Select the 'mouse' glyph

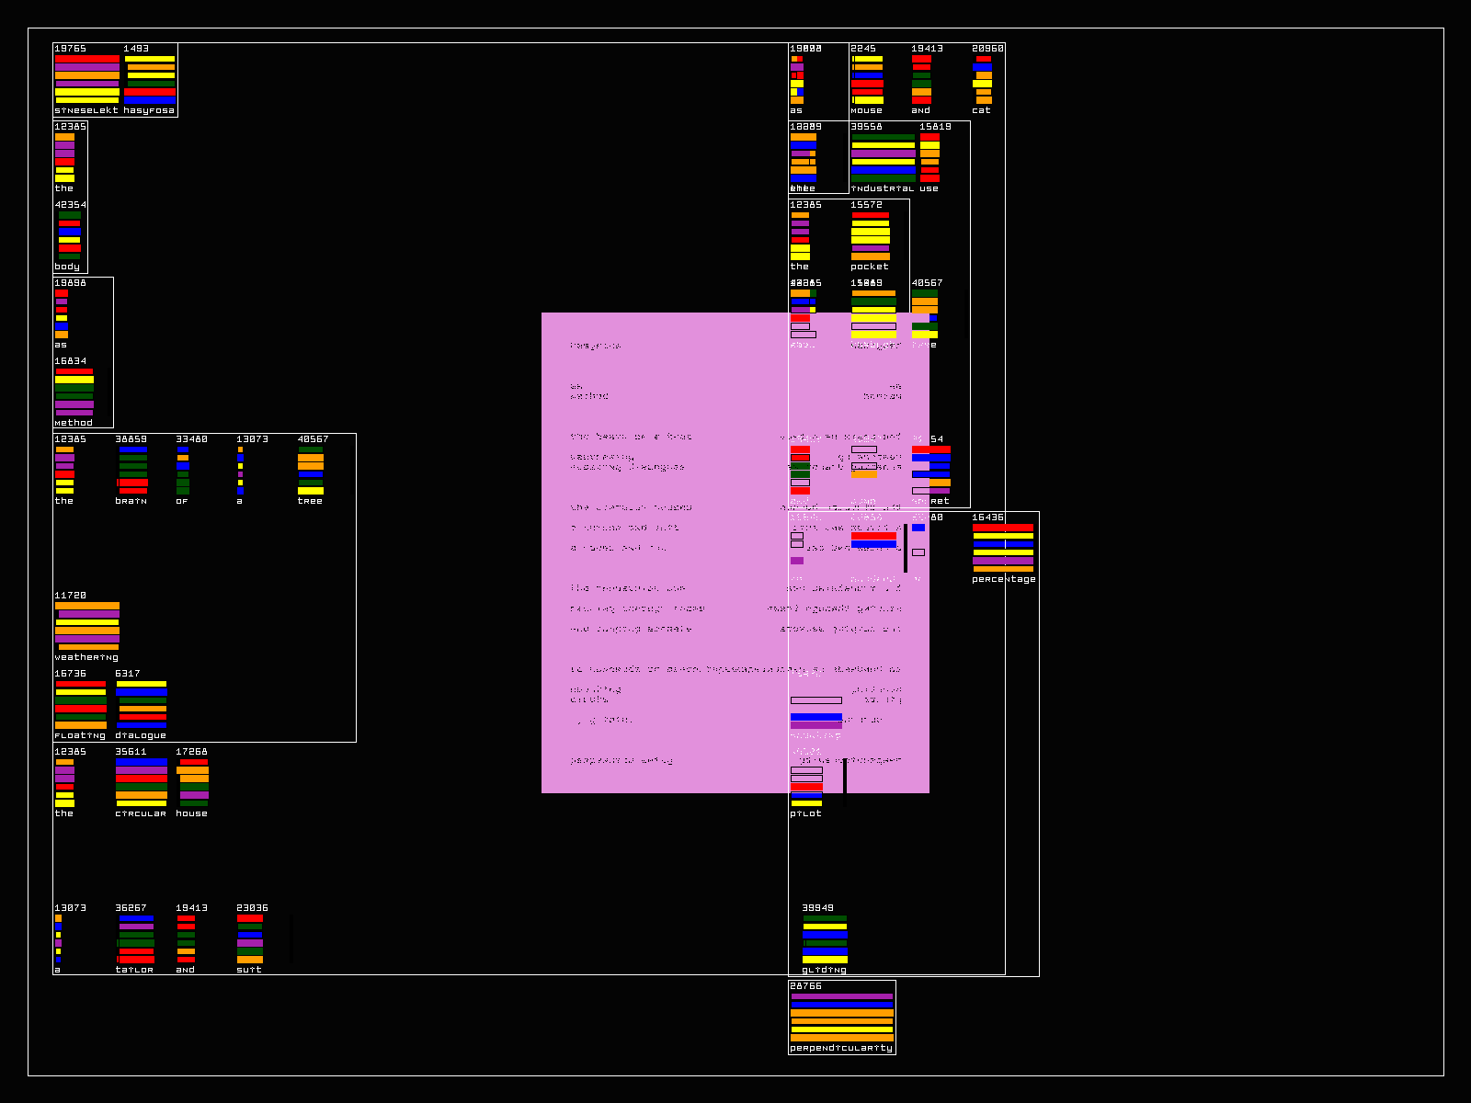867,79
